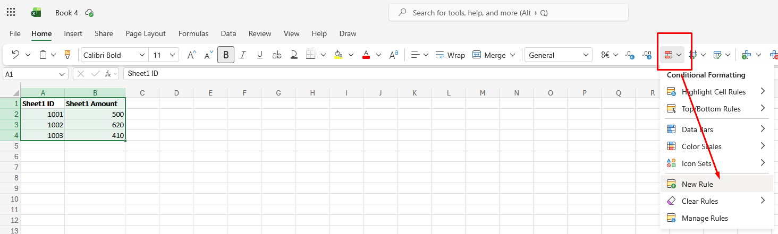Click Increase Decimal icon

point(647,55)
